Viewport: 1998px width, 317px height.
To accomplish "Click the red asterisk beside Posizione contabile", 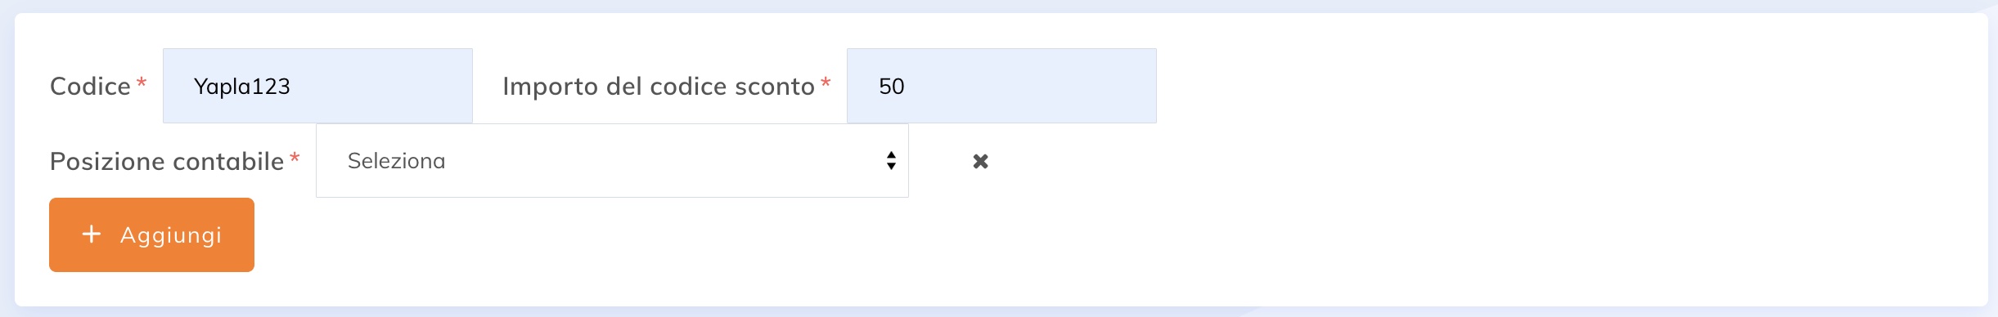I will pos(295,157).
